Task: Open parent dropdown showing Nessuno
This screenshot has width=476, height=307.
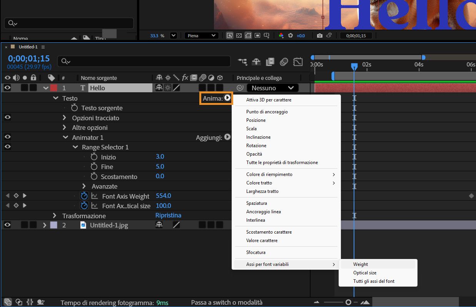Action: point(272,88)
